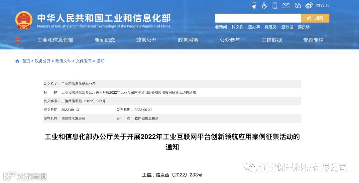Open the 政务服务 nav menu
The image size is (359, 183).
click(x=188, y=40)
